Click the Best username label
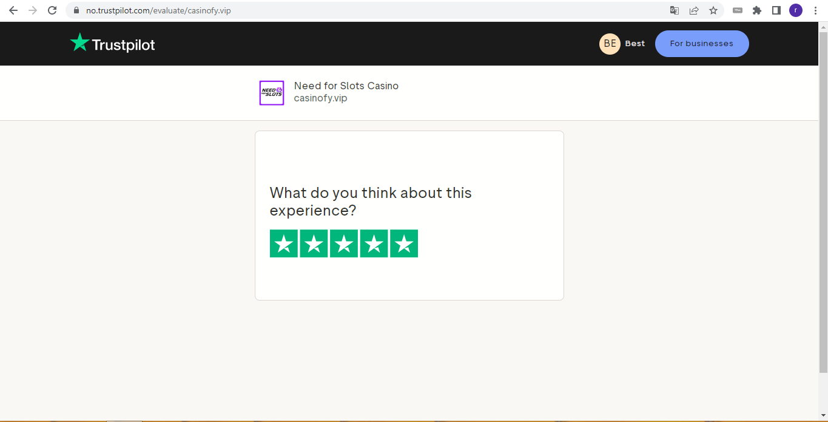Image resolution: width=828 pixels, height=422 pixels. [x=635, y=44]
